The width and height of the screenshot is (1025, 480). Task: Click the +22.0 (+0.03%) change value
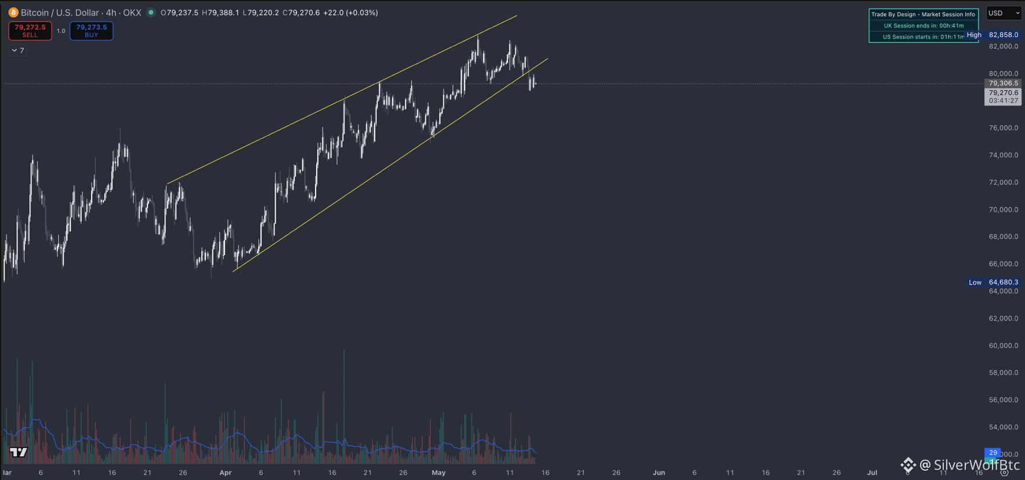pos(350,12)
